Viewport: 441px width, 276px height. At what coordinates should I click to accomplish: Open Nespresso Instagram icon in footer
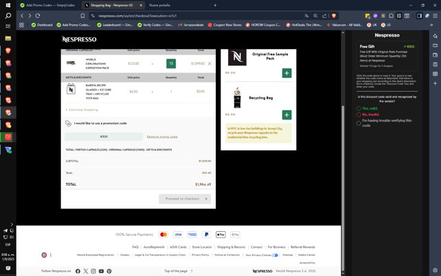pos(94,271)
